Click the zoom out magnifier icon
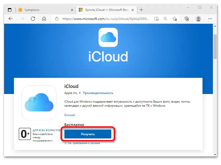221x165 pixels. 165,18
